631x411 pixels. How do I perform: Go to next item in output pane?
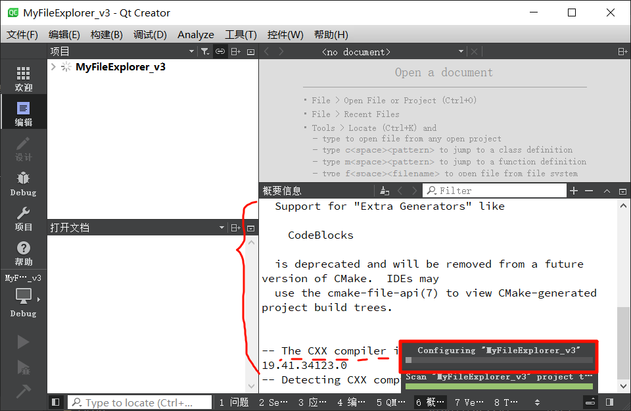click(x=414, y=191)
